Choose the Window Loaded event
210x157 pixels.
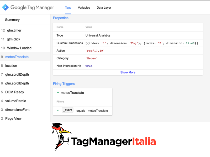click(19, 48)
